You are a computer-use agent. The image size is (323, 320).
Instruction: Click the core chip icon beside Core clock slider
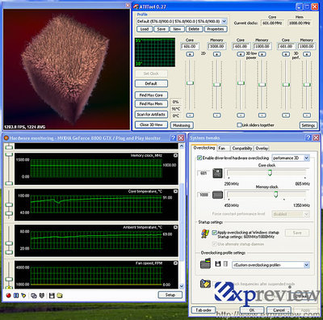pos(217,173)
